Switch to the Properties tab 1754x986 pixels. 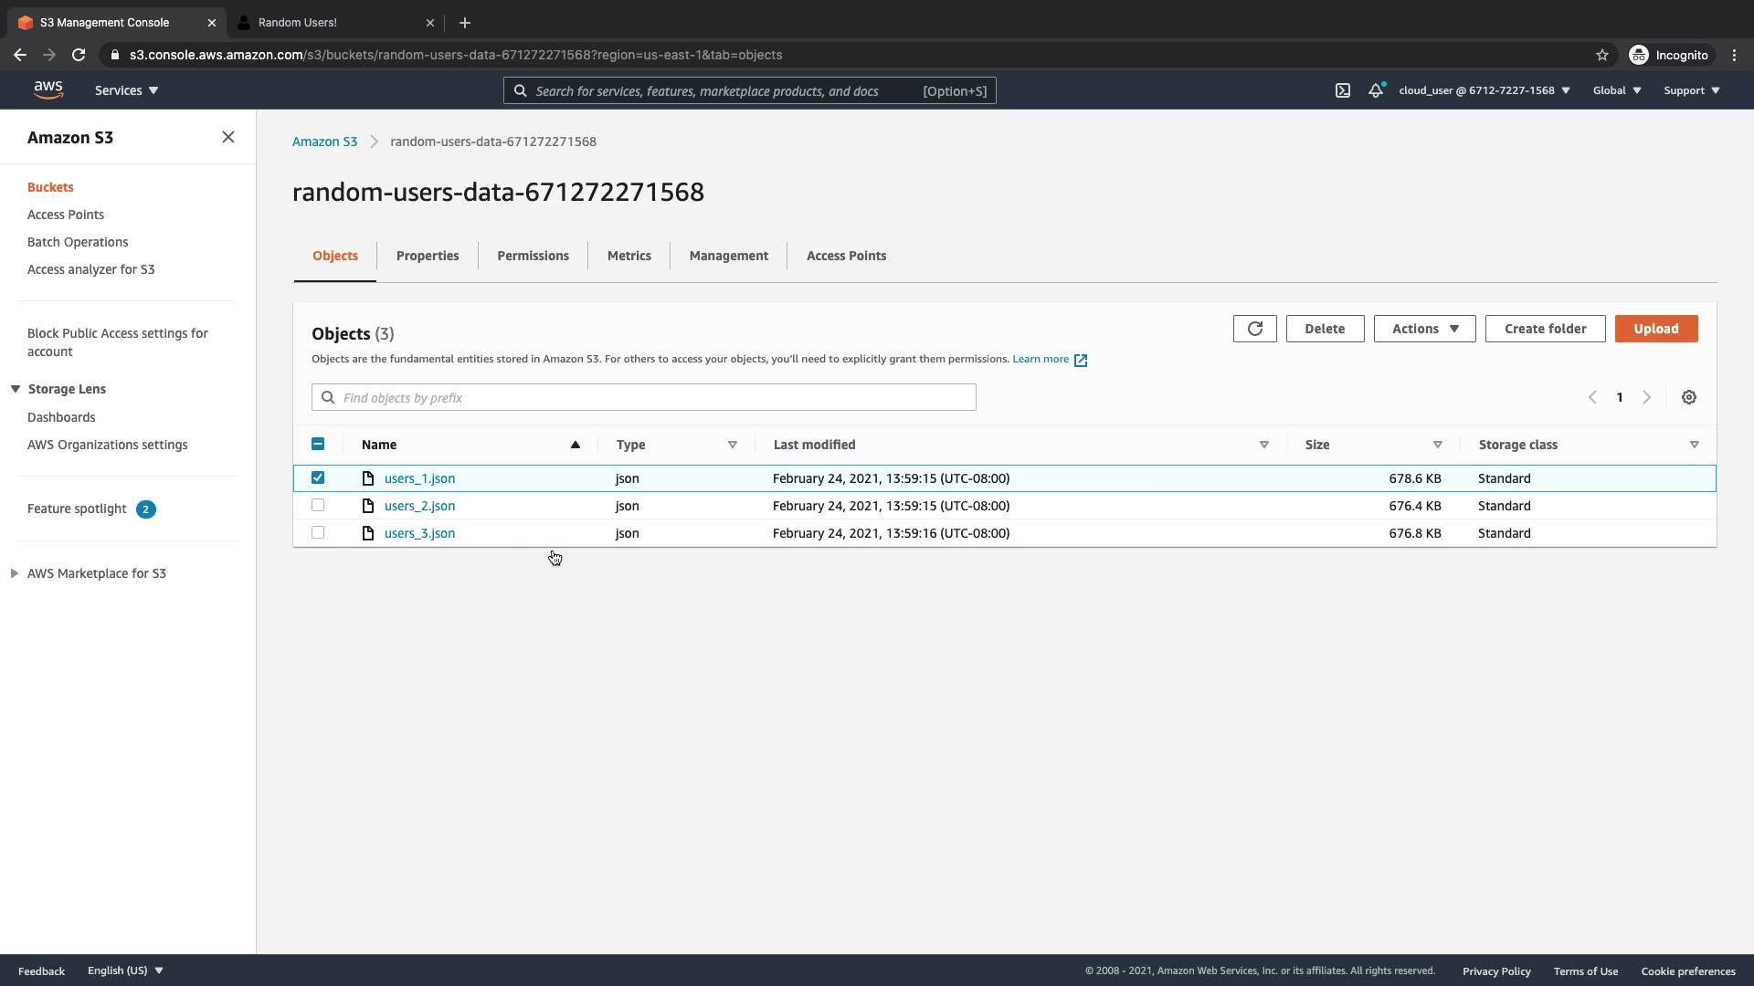click(x=427, y=256)
